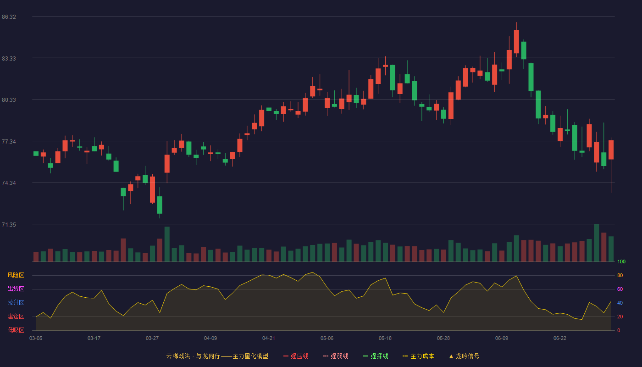642x367 pixels.
Task: Click the orange 80 indicator scale value
Action: click(620, 276)
